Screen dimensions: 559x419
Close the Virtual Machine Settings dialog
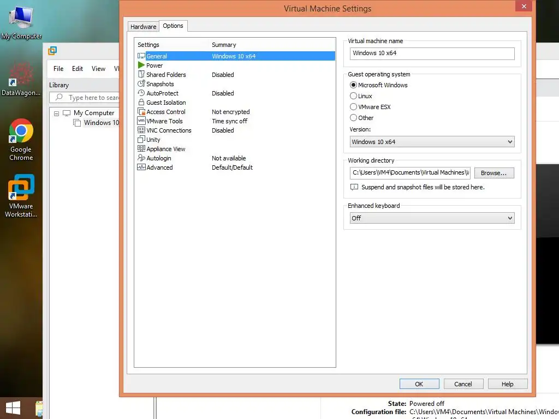tap(524, 6)
